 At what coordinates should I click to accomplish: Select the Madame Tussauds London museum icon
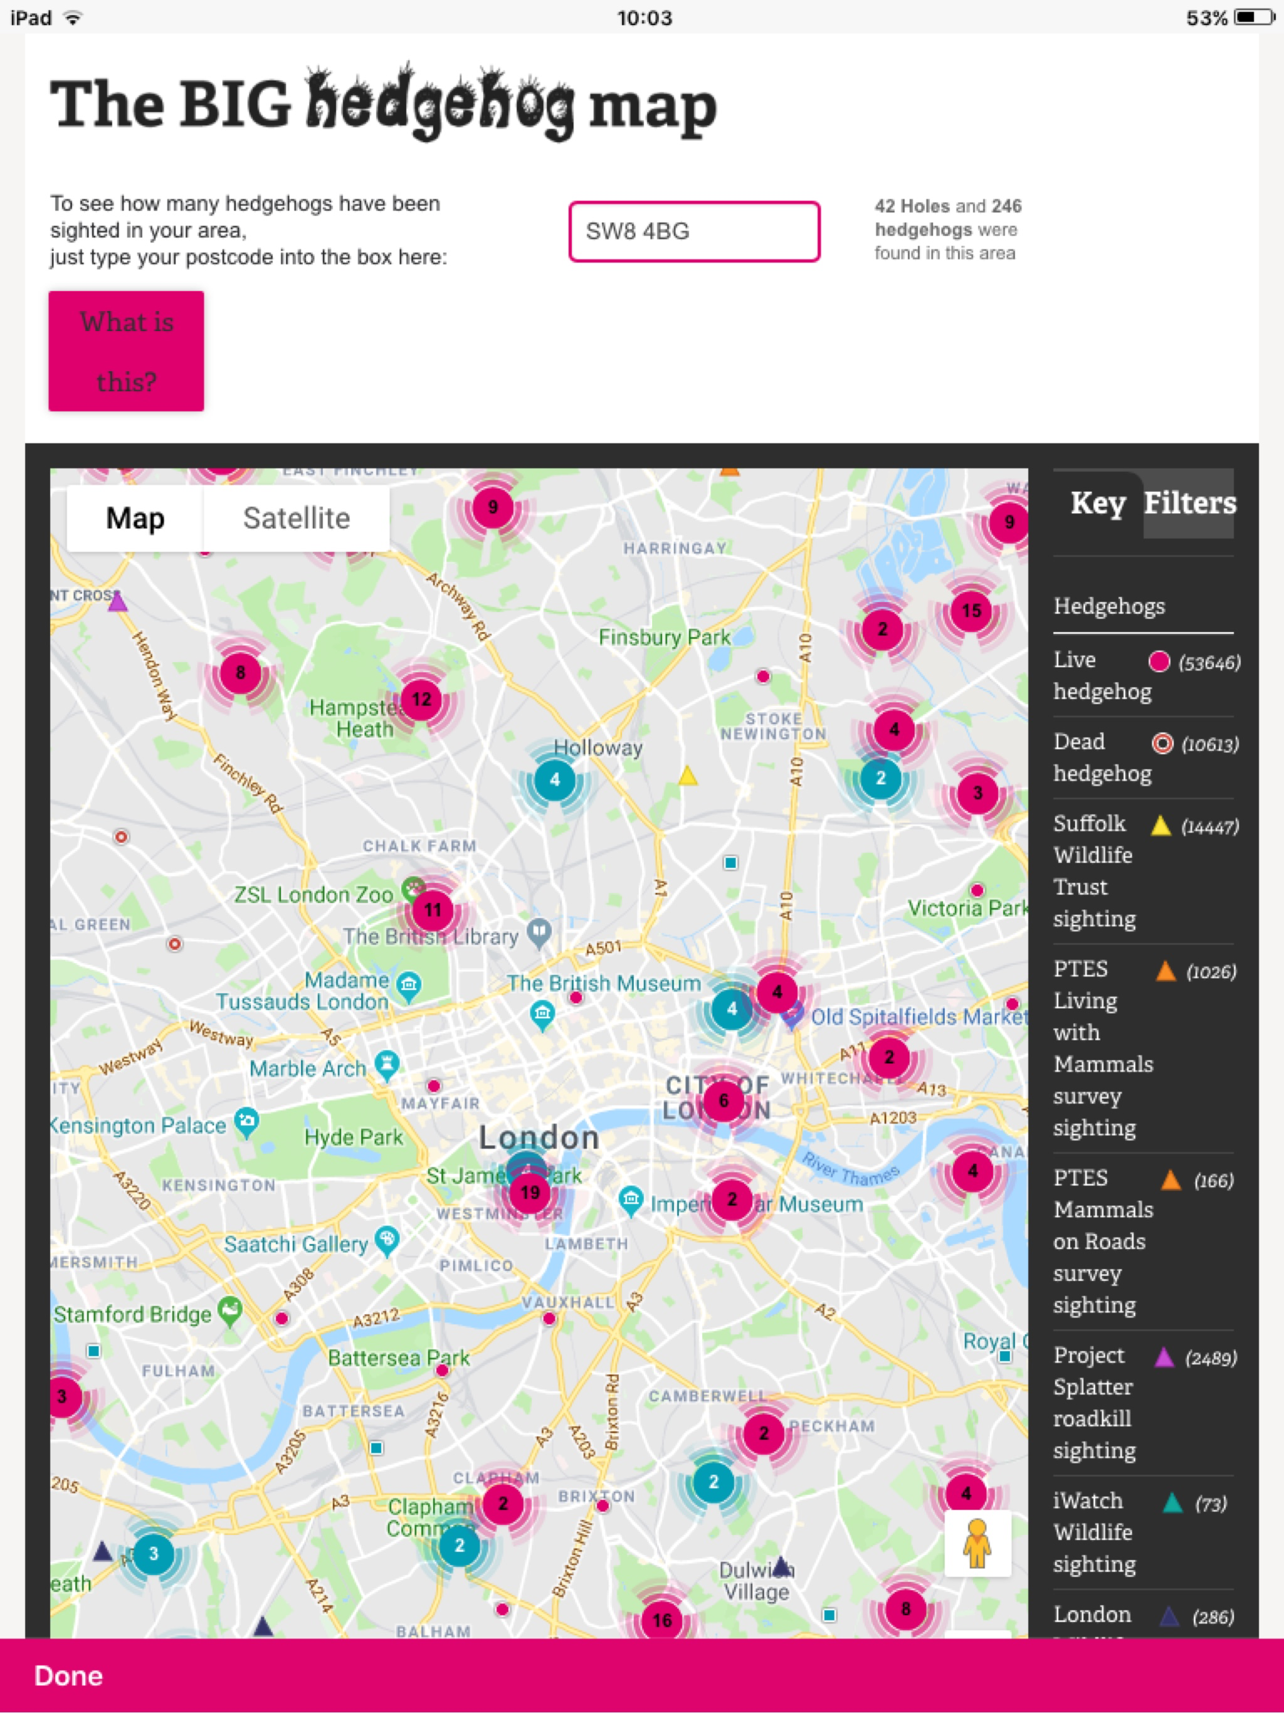coord(409,986)
